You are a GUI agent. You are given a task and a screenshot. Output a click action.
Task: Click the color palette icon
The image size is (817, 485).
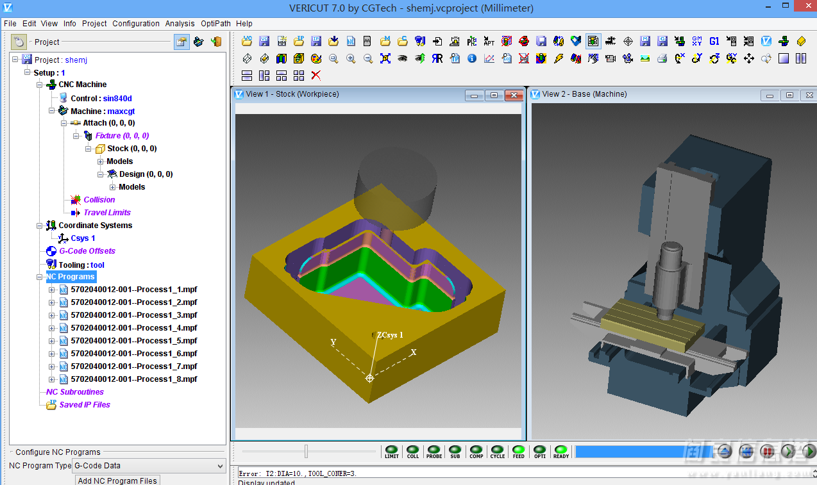click(x=316, y=58)
